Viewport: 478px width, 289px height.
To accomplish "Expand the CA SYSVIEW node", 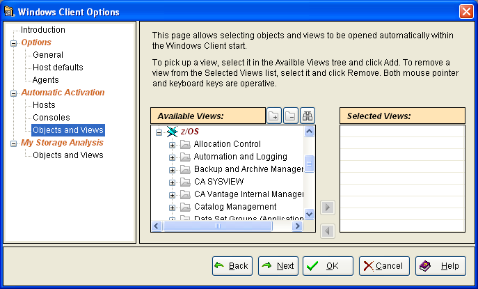I will pos(172,182).
